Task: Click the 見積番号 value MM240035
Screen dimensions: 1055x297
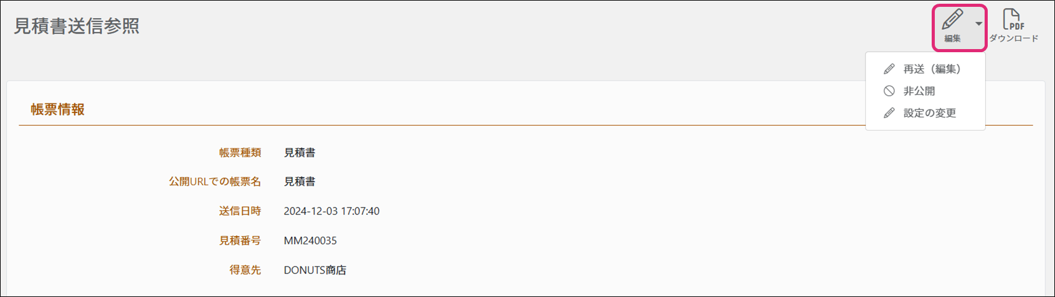Action: (x=310, y=240)
